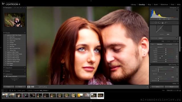Select the Graduated Filter tool icon
This screenshot has width=182, height=102.
coord(163,23)
